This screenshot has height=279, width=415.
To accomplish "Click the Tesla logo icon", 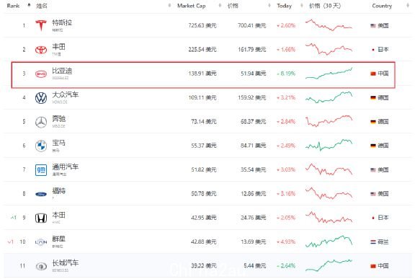I will (x=41, y=25).
